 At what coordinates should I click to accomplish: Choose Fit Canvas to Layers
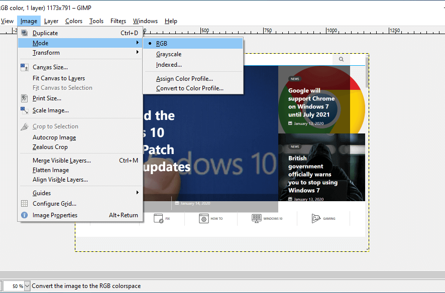[80, 78]
